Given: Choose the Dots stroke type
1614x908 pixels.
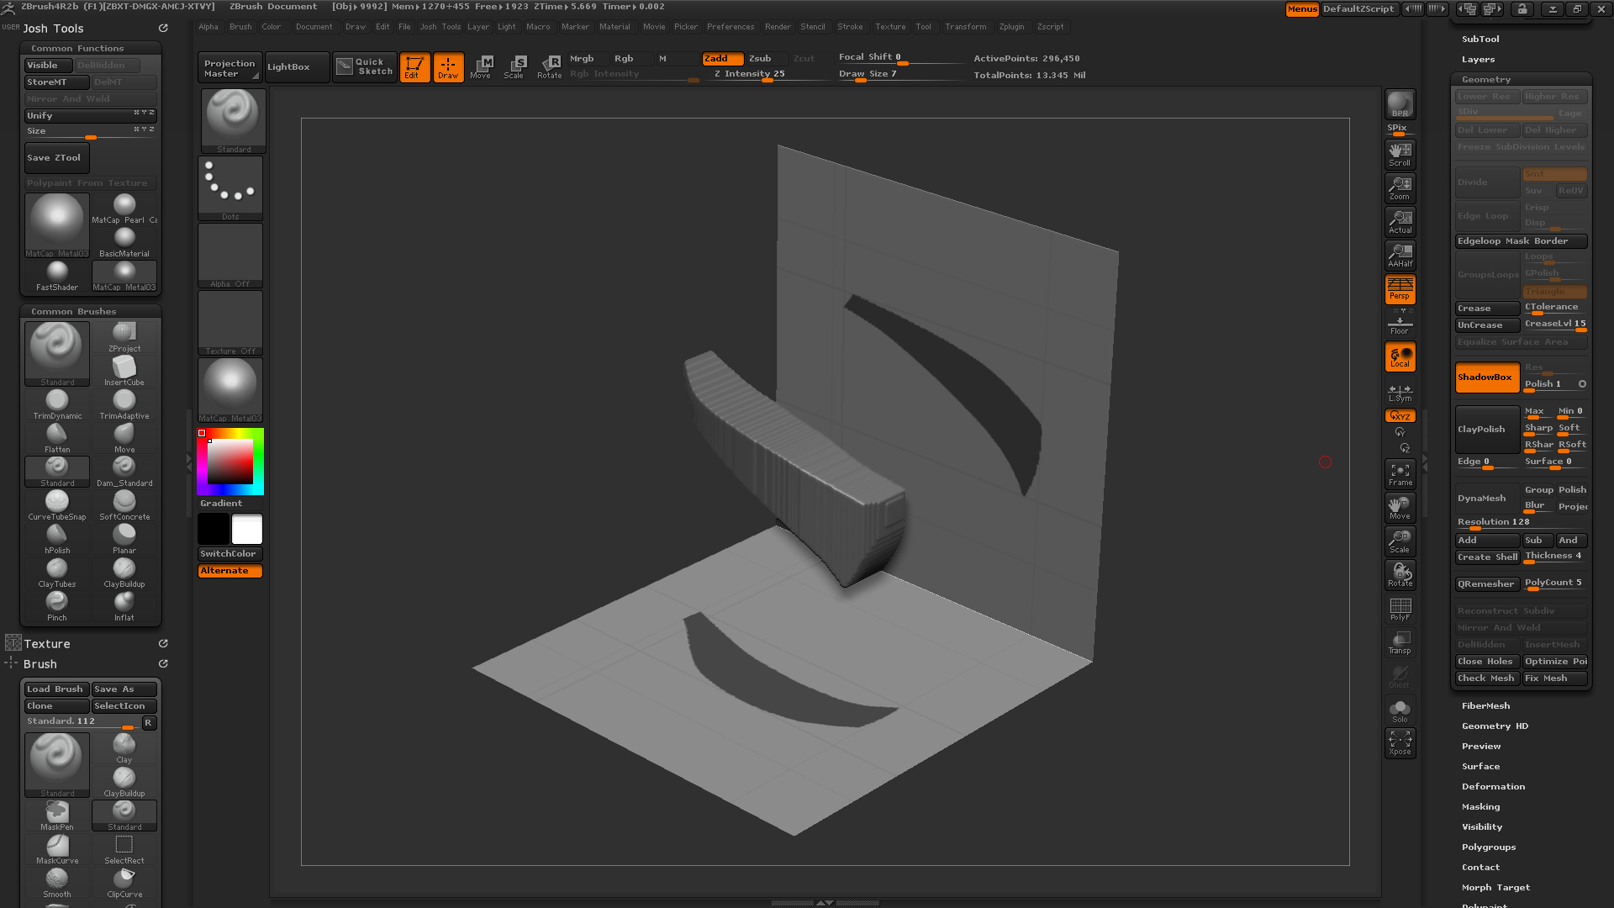Looking at the screenshot, I should (230, 188).
